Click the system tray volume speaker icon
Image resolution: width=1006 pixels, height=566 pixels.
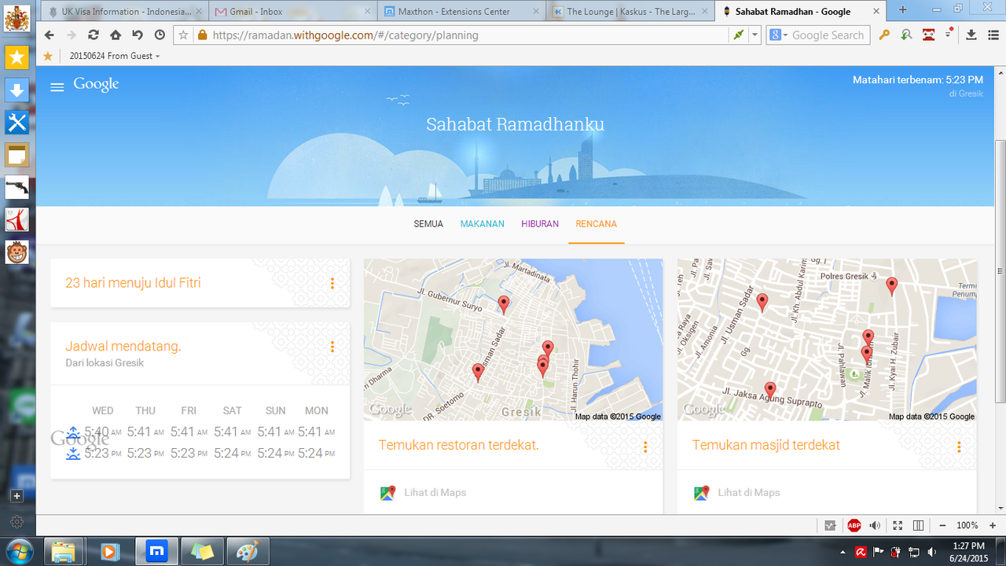931,552
